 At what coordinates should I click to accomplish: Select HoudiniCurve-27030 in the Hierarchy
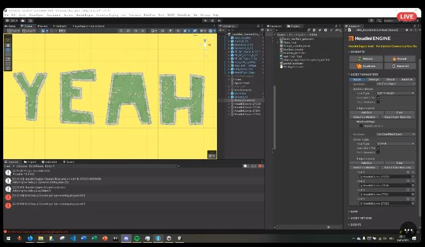(247, 104)
